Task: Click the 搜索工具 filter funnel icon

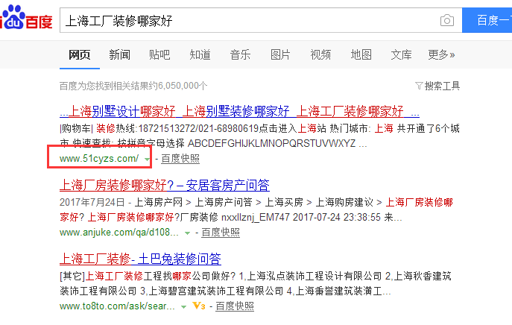Action: [x=419, y=86]
